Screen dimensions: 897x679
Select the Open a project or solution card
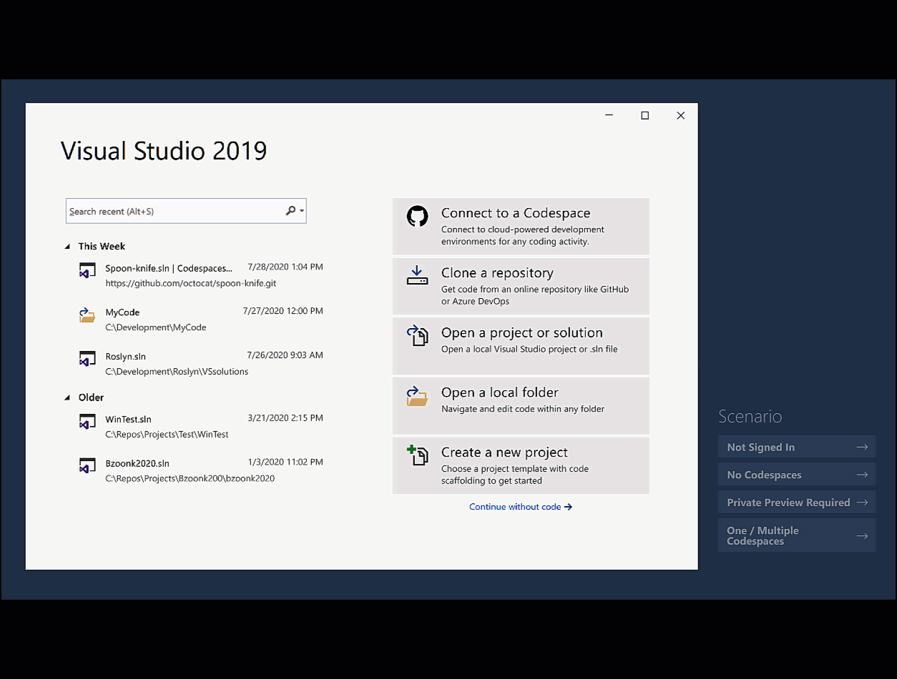tap(521, 346)
